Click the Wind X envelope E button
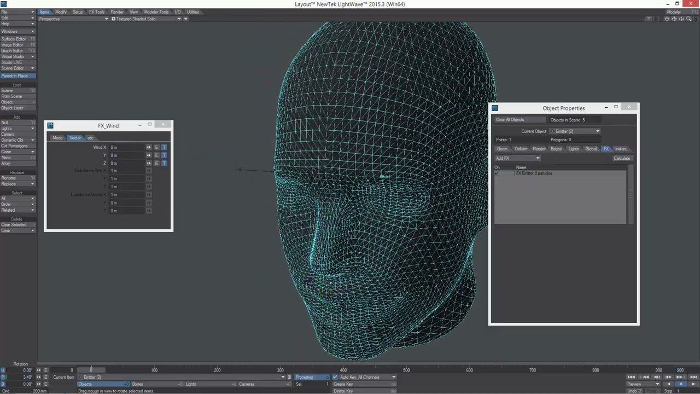The image size is (700, 394). [x=156, y=147]
